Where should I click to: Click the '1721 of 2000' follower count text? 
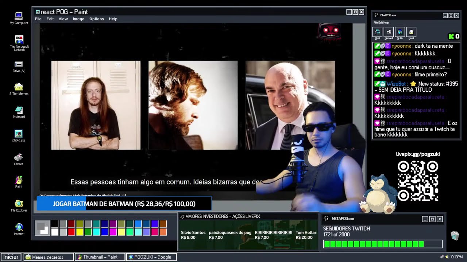pos(336,235)
